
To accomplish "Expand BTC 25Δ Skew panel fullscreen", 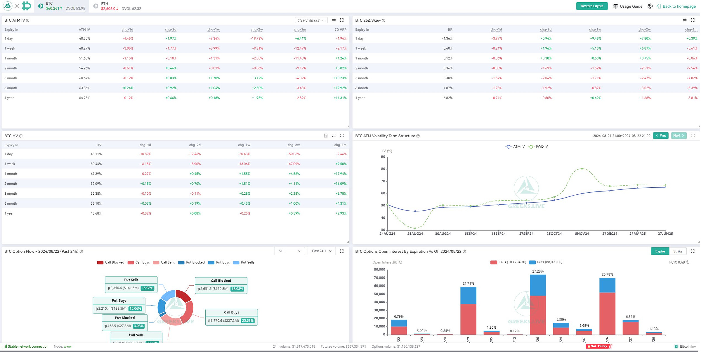I will tap(693, 20).
